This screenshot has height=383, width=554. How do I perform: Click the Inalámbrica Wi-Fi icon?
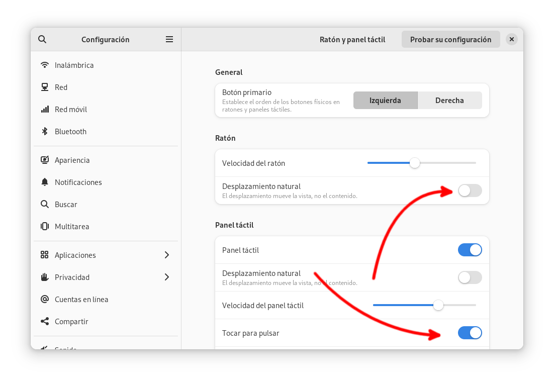[45, 65]
